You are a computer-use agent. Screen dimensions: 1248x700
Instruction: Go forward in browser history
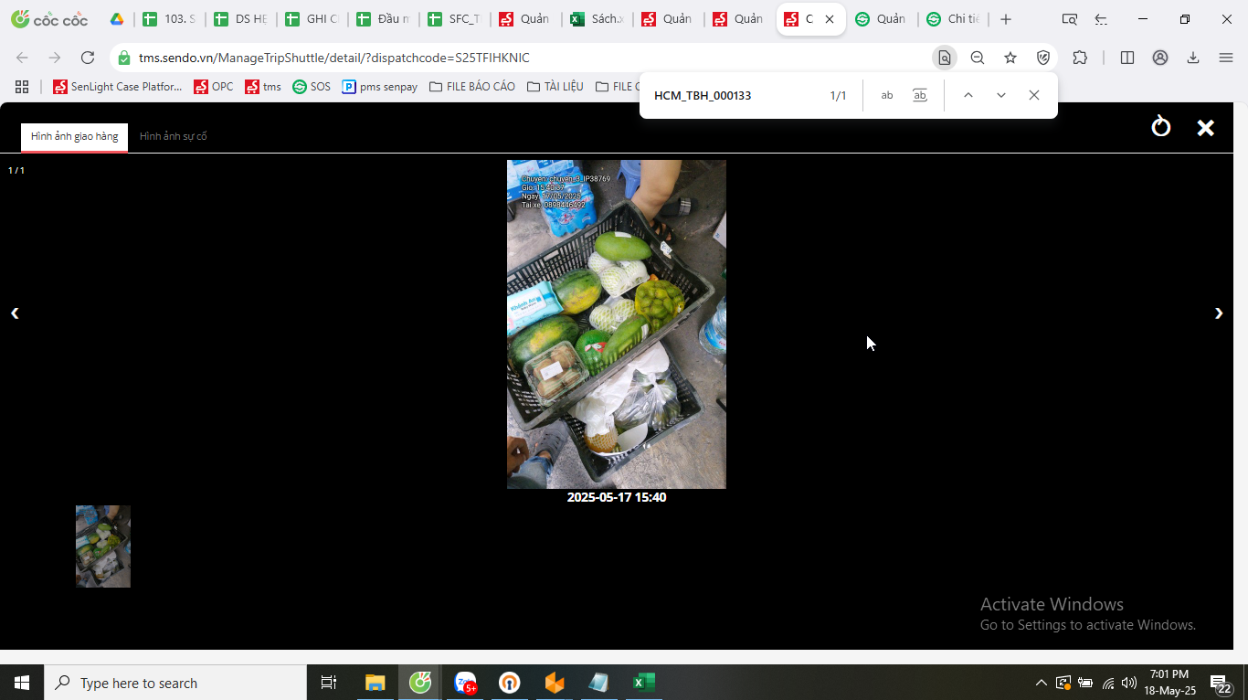coord(55,58)
